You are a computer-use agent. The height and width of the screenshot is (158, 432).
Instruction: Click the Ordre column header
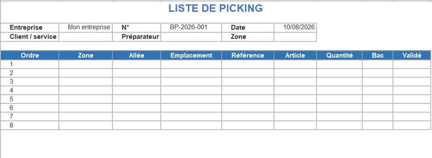pyautogui.click(x=30, y=55)
